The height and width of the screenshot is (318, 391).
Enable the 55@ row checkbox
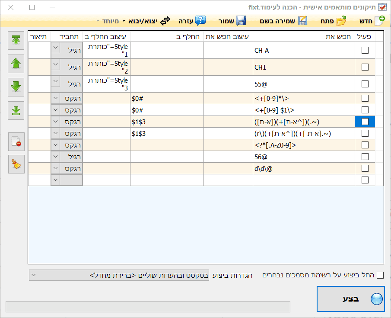click(x=365, y=84)
